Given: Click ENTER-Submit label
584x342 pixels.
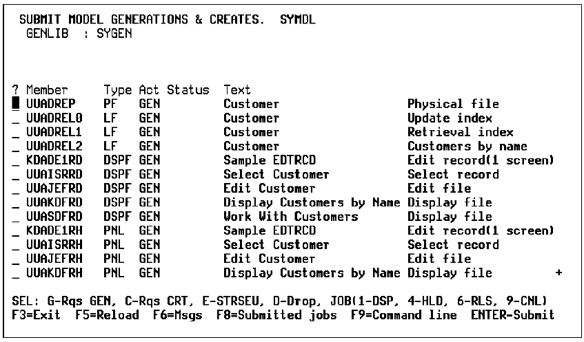Looking at the screenshot, I should (x=512, y=315).
